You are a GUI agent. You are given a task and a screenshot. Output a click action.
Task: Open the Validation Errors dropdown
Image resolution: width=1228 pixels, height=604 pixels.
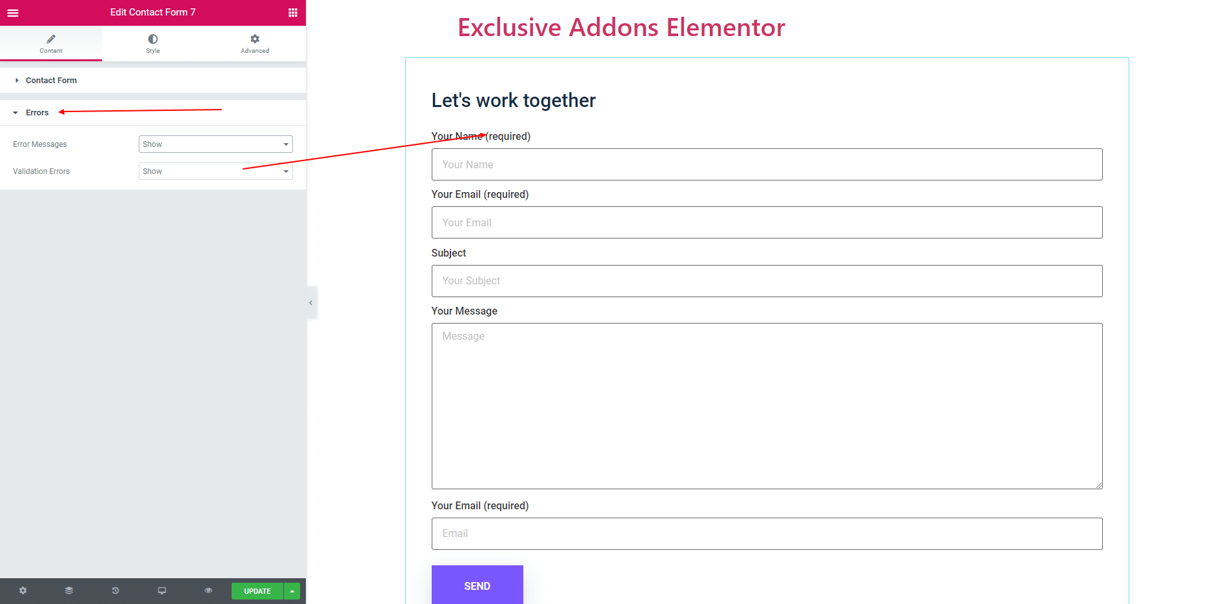pyautogui.click(x=216, y=171)
